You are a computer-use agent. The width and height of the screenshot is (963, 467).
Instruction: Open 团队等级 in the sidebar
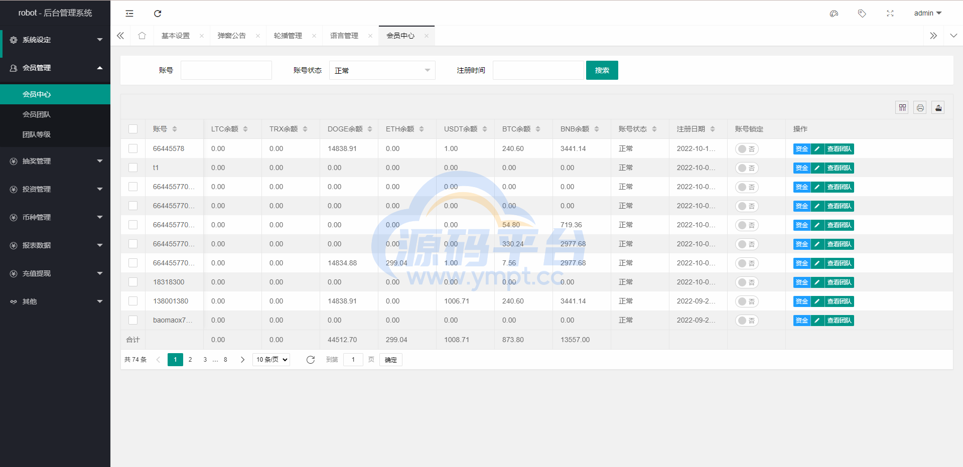coord(55,134)
